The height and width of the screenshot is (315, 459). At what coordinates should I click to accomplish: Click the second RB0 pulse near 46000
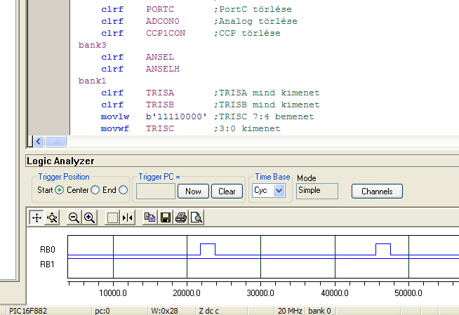(383, 249)
